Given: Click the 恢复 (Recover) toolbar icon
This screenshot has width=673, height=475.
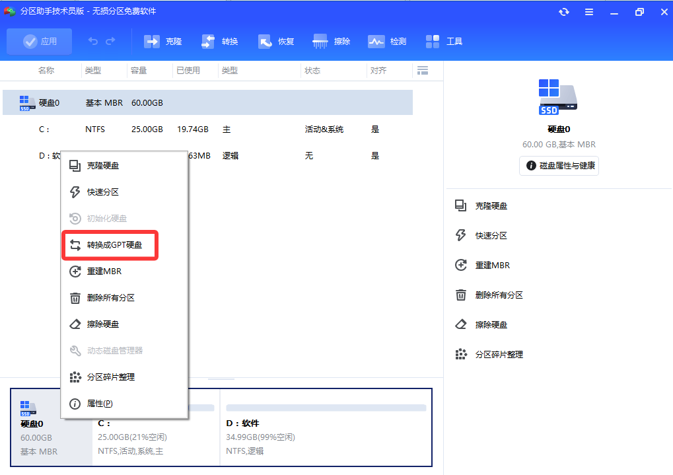Looking at the screenshot, I should pyautogui.click(x=275, y=41).
